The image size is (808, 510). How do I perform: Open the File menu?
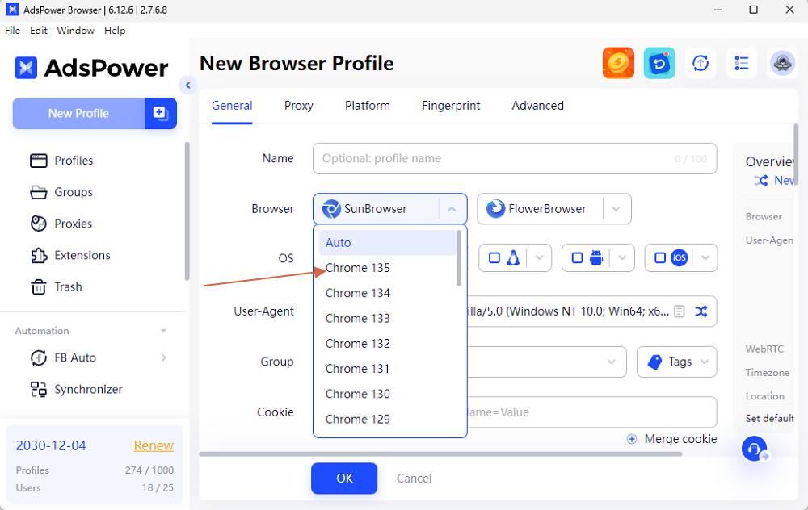click(x=12, y=31)
